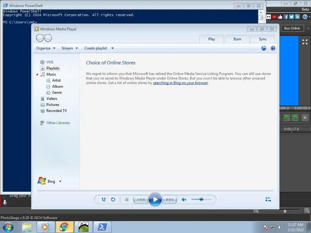The width and height of the screenshot is (311, 233).
Task: Open the Burn tab
Action: [x=237, y=39]
